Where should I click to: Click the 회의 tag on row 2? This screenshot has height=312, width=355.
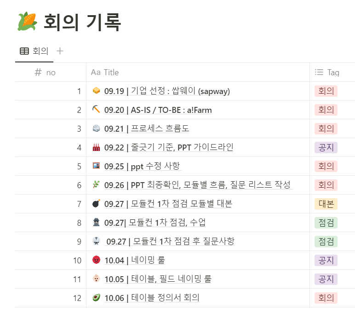coord(326,110)
